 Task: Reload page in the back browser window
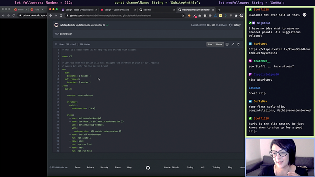pyautogui.click(x=14, y=15)
